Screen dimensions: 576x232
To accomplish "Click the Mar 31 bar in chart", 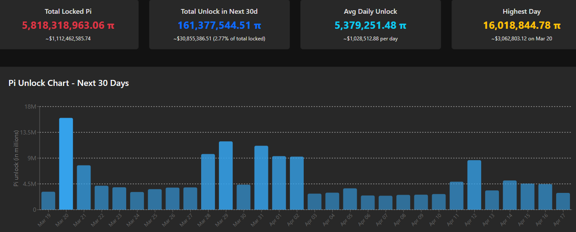I will (x=261, y=177).
